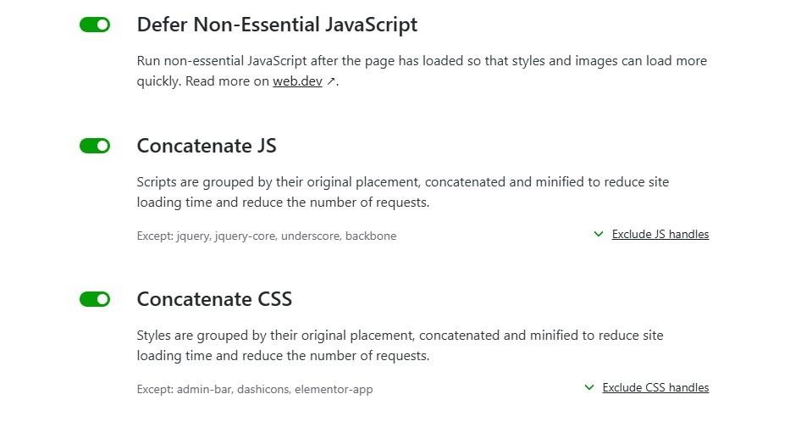Click the Concatenate JS heading
The width and height of the screenshot is (801, 422).
point(207,146)
